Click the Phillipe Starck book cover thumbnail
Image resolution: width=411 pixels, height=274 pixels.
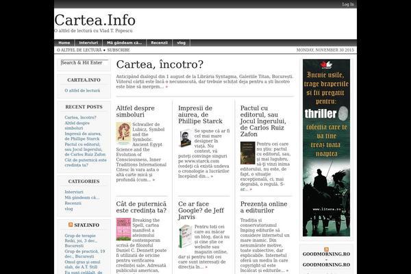coord(186,138)
